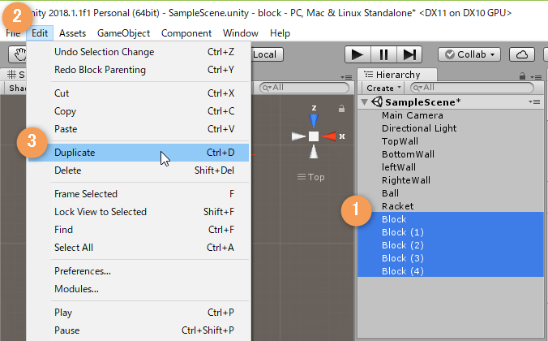
Task: Click the Pause button in the toolbar
Action: (383, 54)
